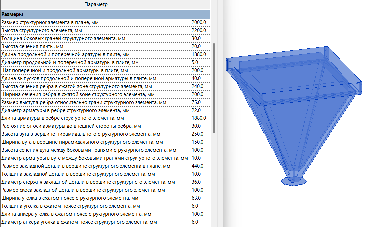The image size is (365, 227).
Task: Click the 36.0 value of "Диаметр стержня закладной детали"
Action: (x=196, y=182)
